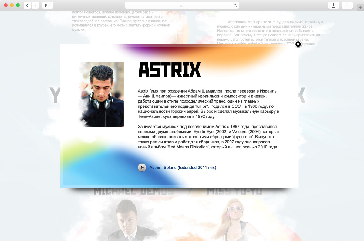Go forward with browser forward arrow
This screenshot has height=241, width=364.
(x=35, y=5)
